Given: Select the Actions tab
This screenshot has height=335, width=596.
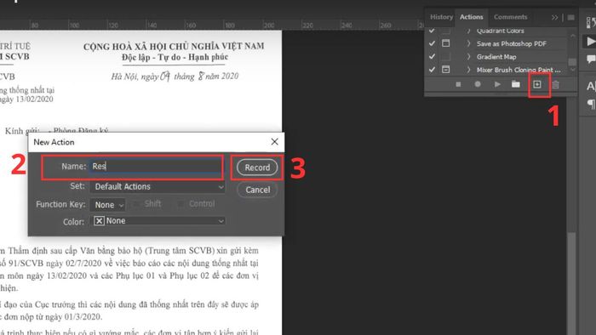Looking at the screenshot, I should [x=472, y=17].
